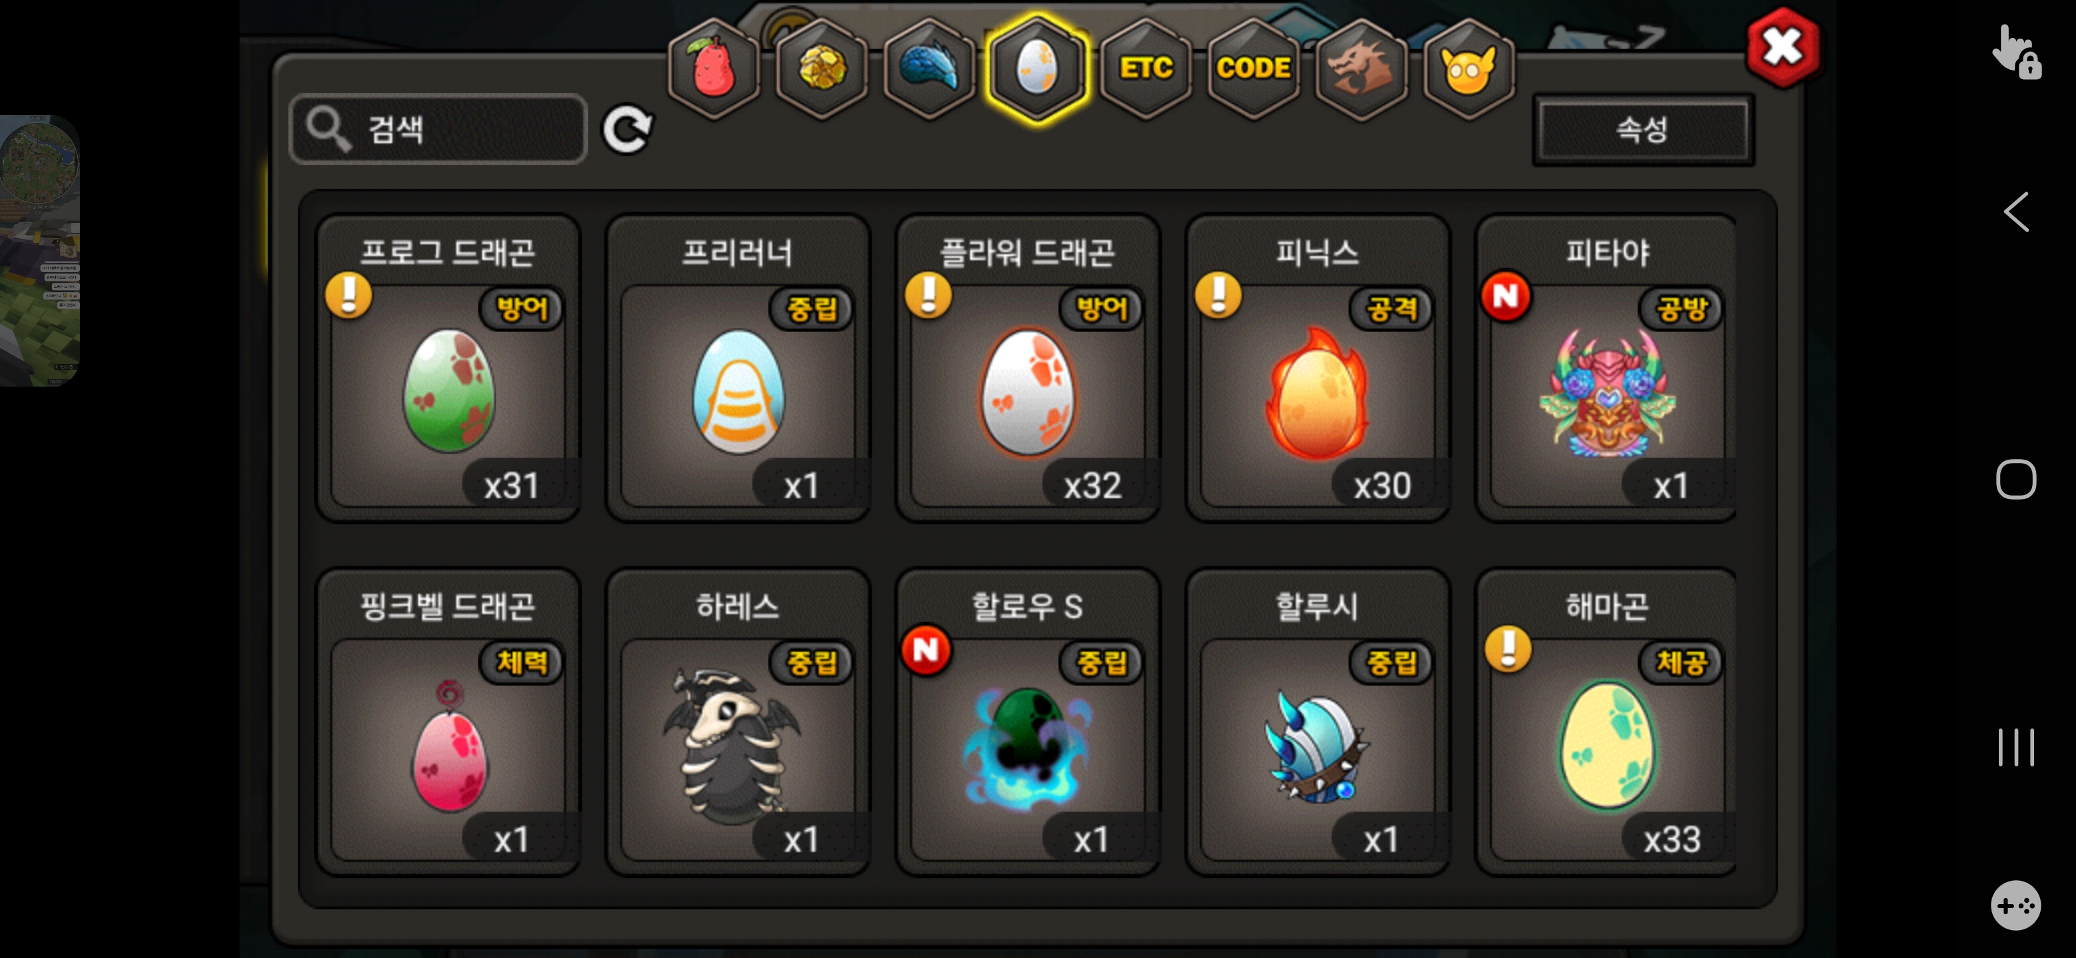Viewport: 2076px width, 958px height.
Task: Click the refresh arrow next to search
Action: [628, 129]
